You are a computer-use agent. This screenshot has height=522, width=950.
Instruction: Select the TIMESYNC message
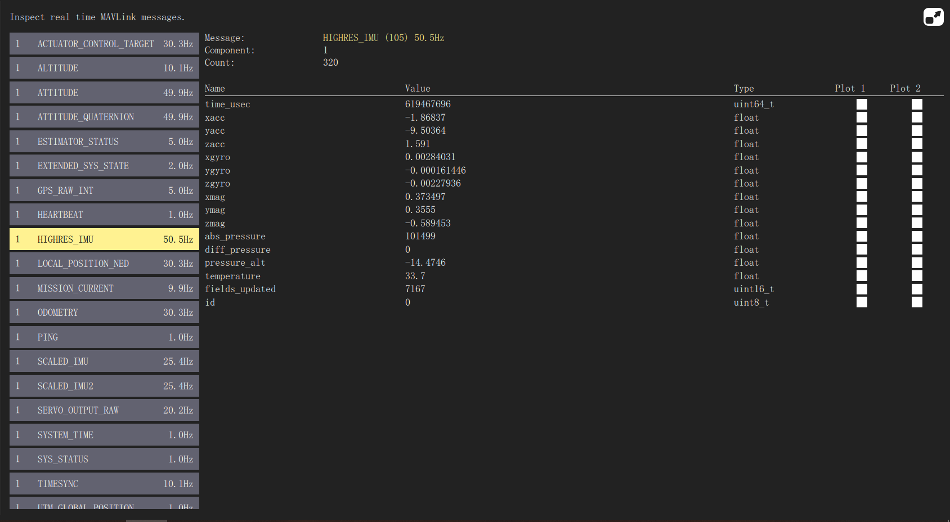point(104,483)
